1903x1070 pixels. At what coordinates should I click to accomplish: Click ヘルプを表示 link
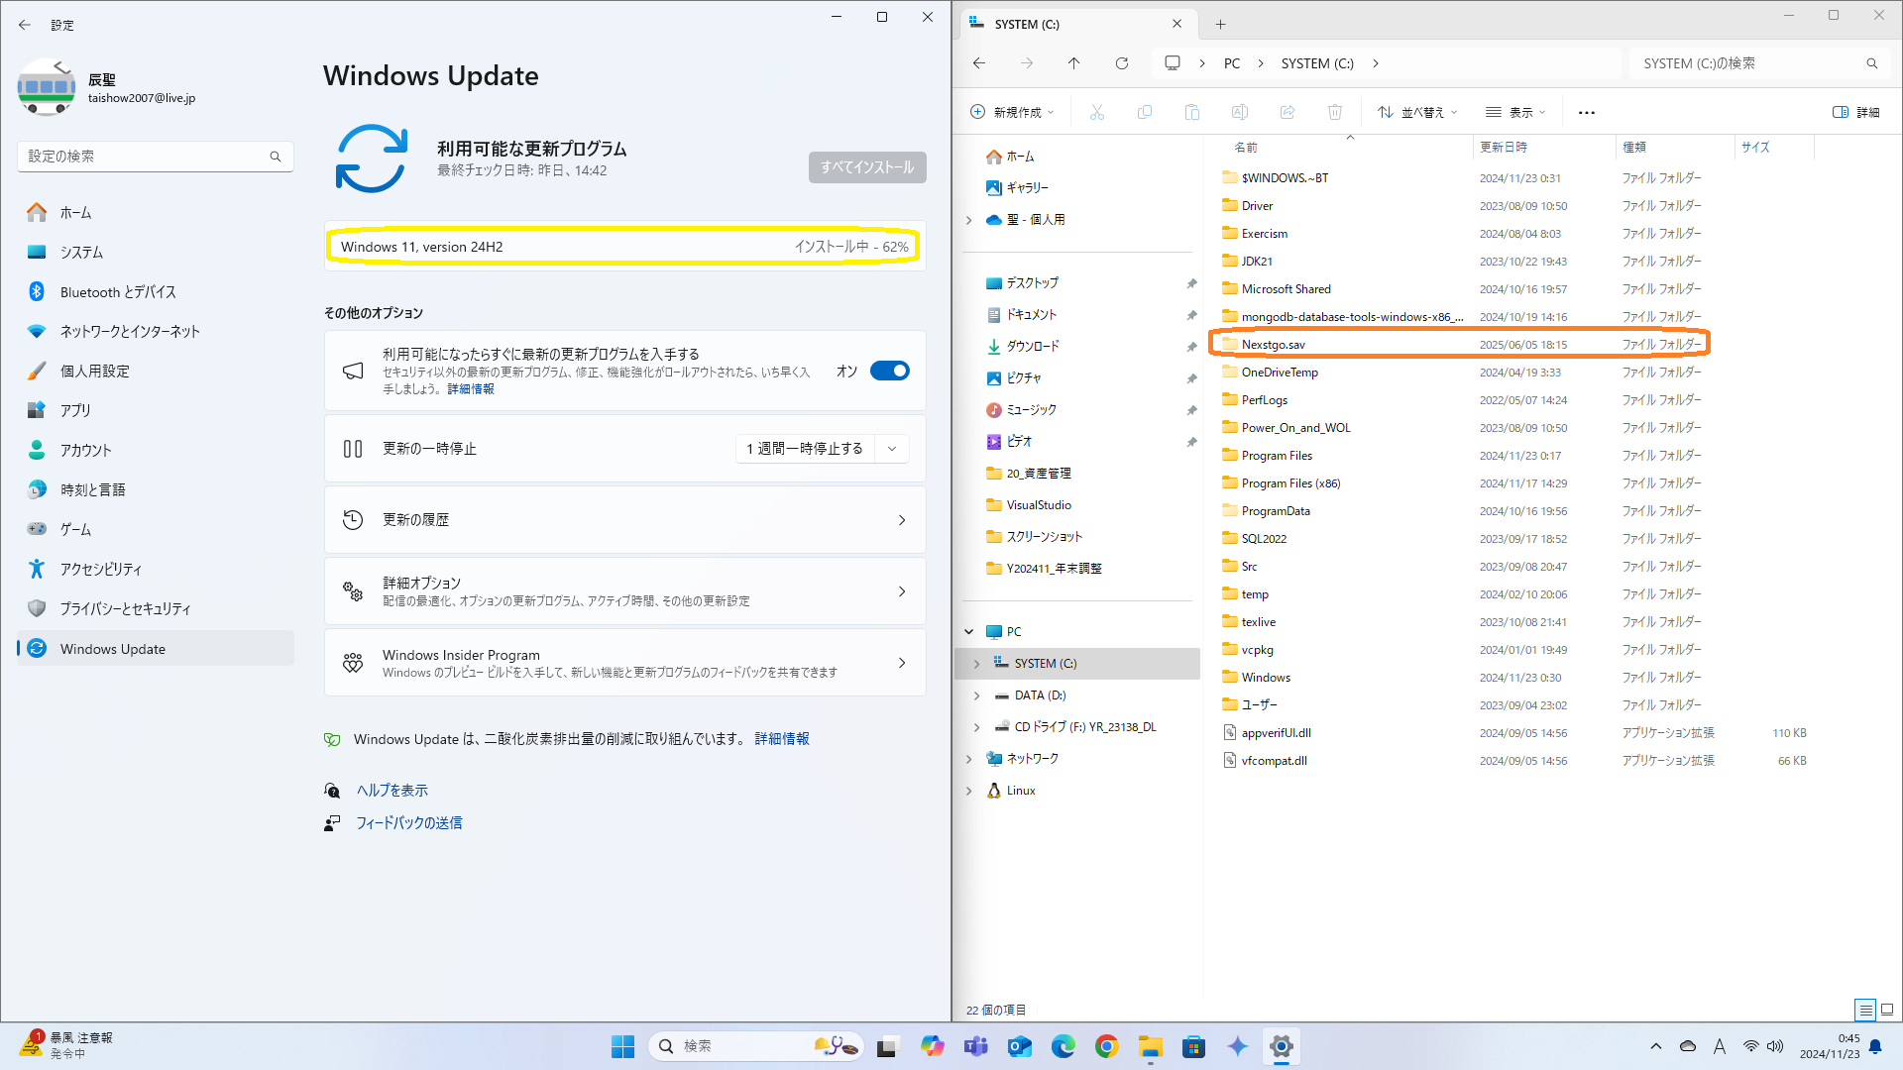point(392,791)
